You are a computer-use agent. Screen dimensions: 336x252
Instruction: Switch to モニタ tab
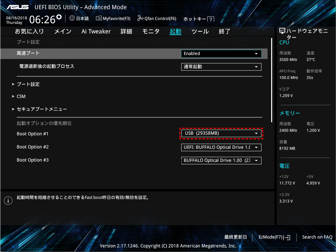tap(151, 31)
